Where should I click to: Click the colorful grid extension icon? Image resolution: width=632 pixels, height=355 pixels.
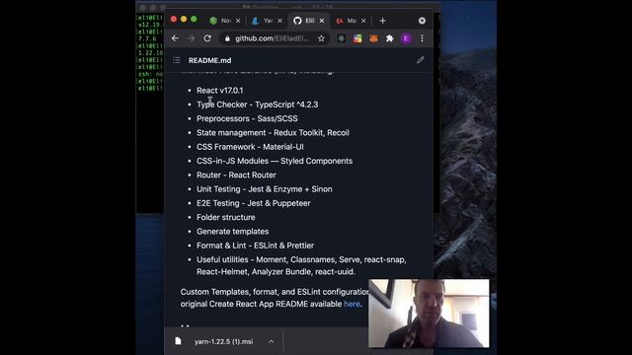[357, 38]
